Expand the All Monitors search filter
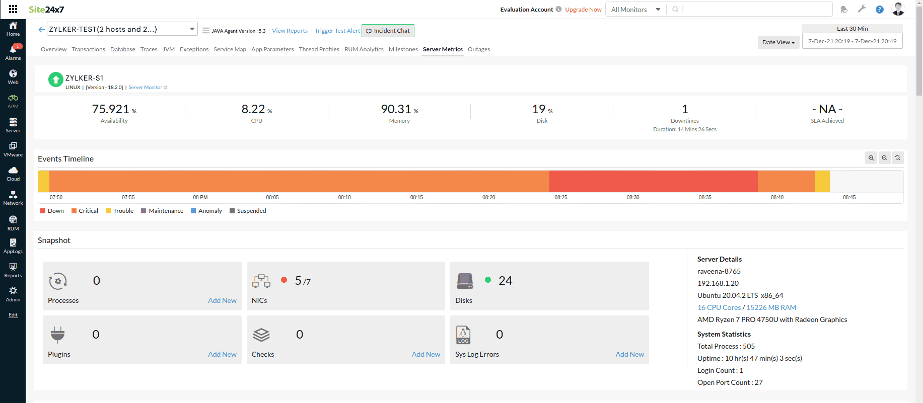This screenshot has width=923, height=403. [635, 10]
